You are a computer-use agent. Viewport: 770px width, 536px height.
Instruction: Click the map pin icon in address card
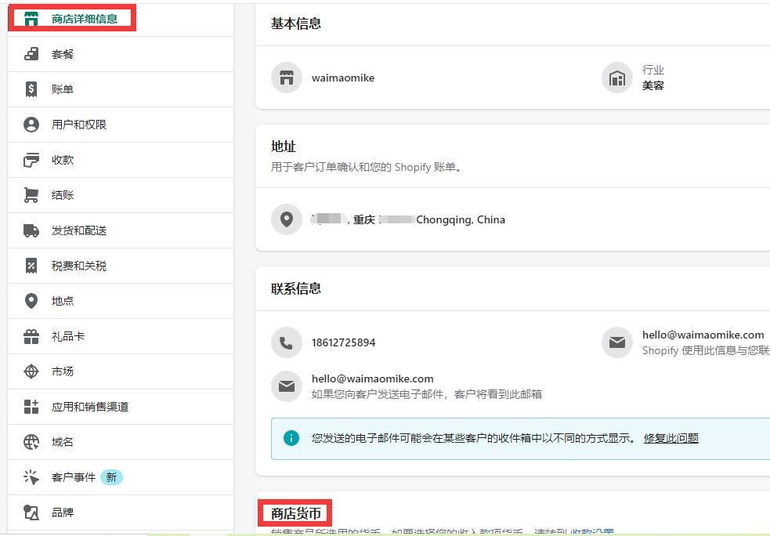287,219
